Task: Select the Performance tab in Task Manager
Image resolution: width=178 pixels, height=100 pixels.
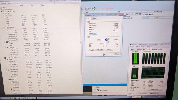Action: [x=149, y=49]
